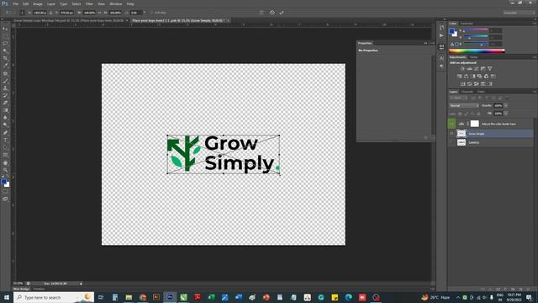Viewport: 538px width, 303px height.
Task: Select the Clone Stamp tool
Action: tap(5, 88)
